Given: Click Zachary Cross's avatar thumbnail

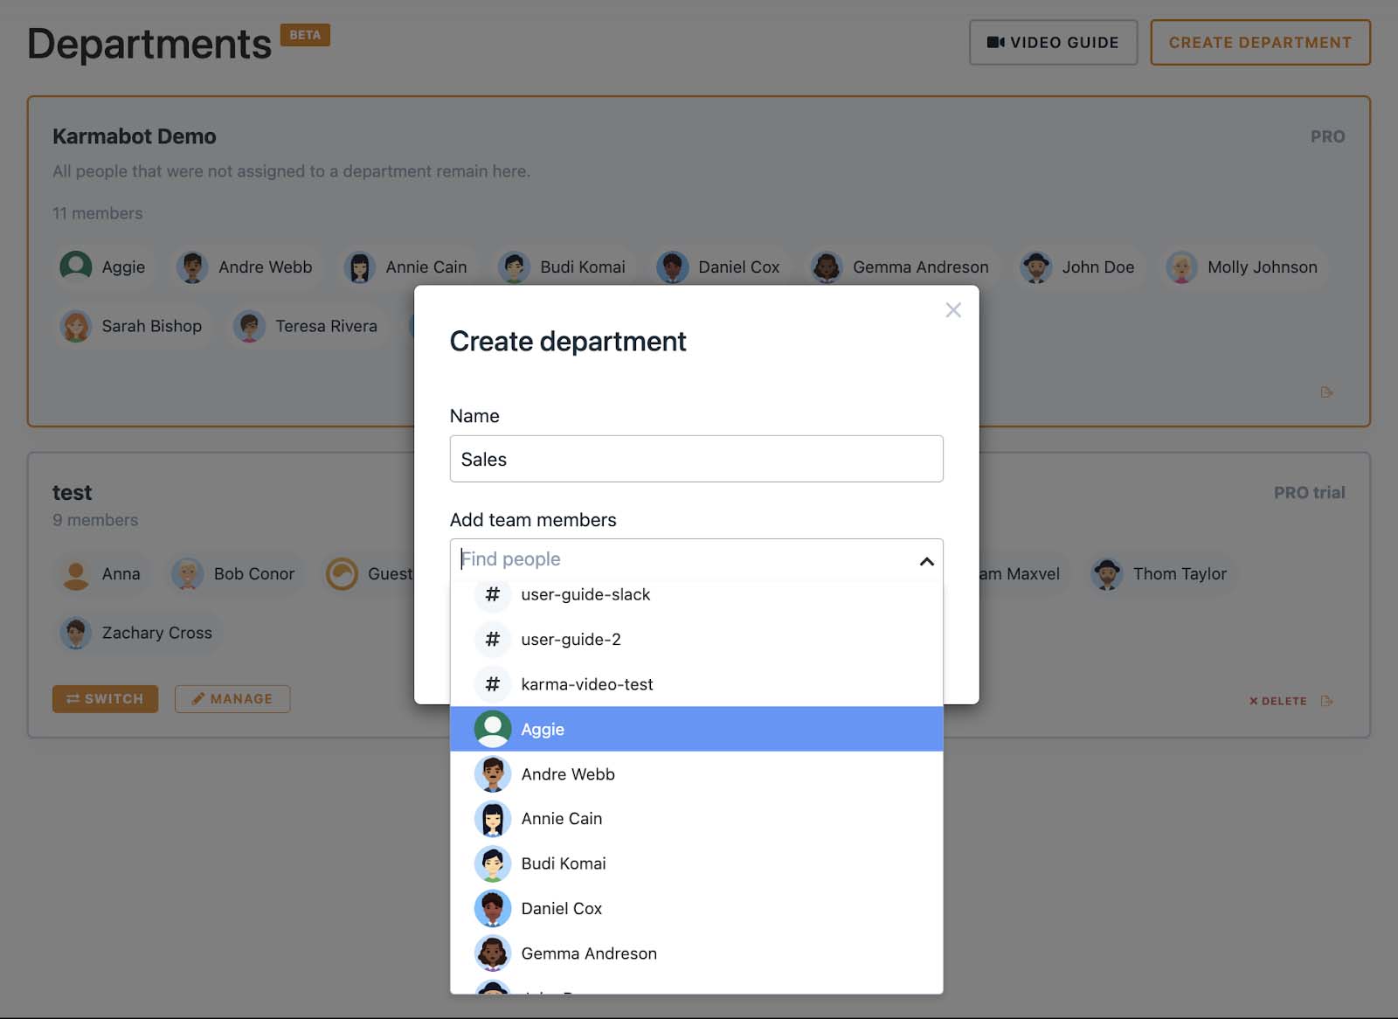Looking at the screenshot, I should [75, 632].
